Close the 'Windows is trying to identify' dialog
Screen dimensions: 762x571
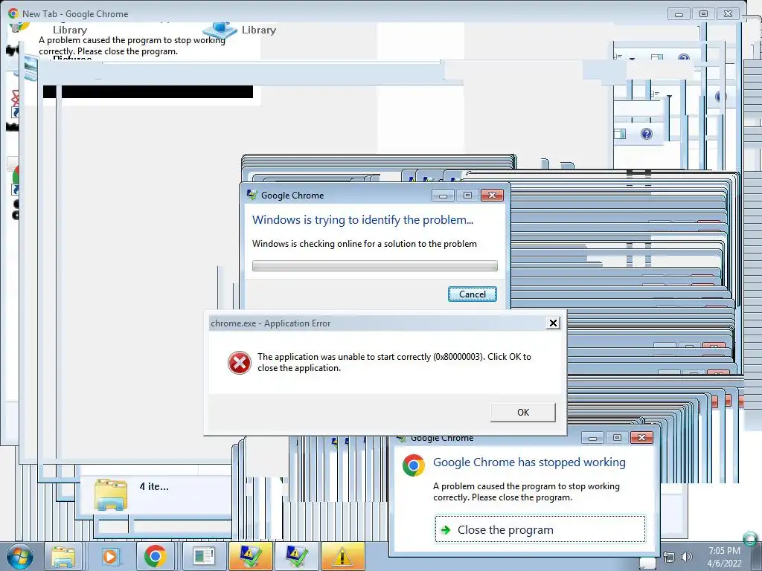(493, 196)
